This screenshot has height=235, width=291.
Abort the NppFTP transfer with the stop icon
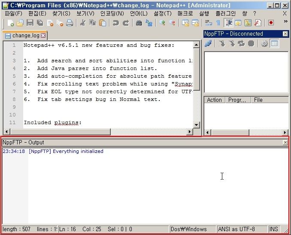251,44
